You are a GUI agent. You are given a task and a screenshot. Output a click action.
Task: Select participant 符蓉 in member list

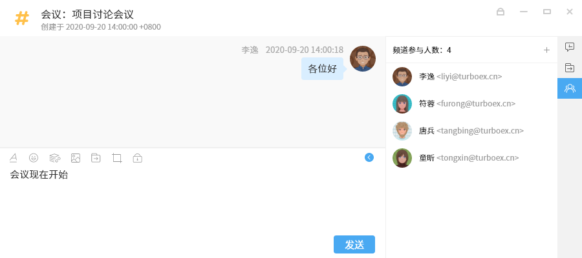pyautogui.click(x=471, y=104)
